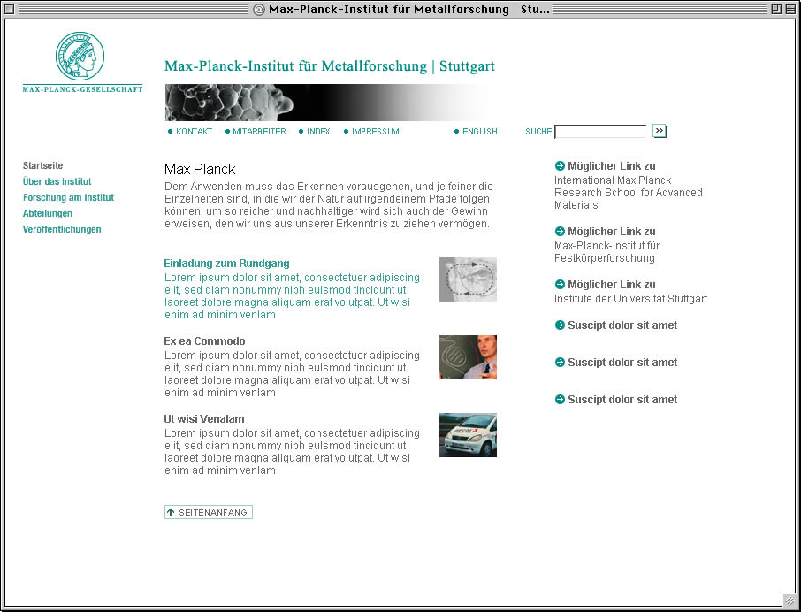The height and width of the screenshot is (612, 801).
Task: Open the Kontakt navigation link
Action: pyautogui.click(x=194, y=131)
